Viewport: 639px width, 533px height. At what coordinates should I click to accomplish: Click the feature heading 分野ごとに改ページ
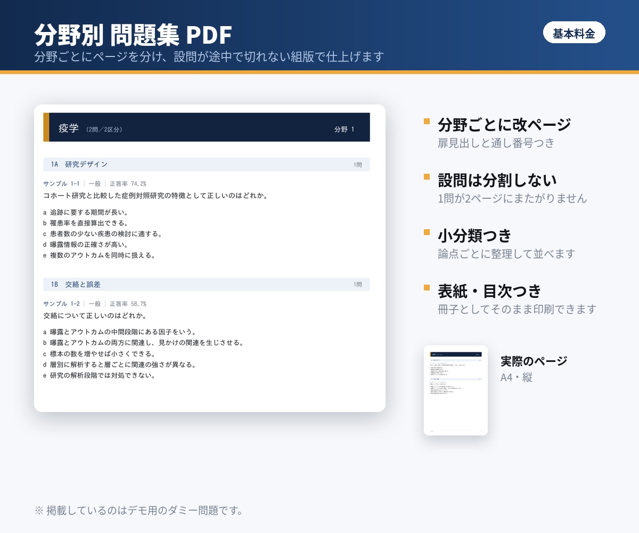504,125
